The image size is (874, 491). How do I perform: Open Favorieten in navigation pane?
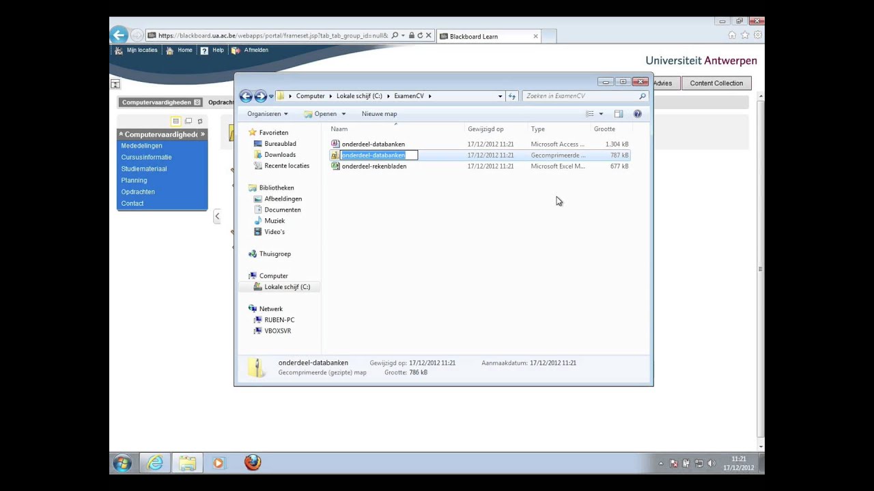tap(273, 132)
